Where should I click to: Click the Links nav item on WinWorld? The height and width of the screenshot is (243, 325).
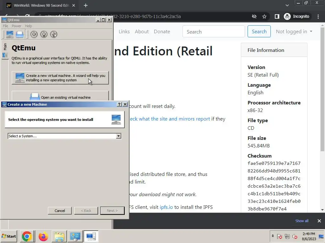tap(124, 32)
